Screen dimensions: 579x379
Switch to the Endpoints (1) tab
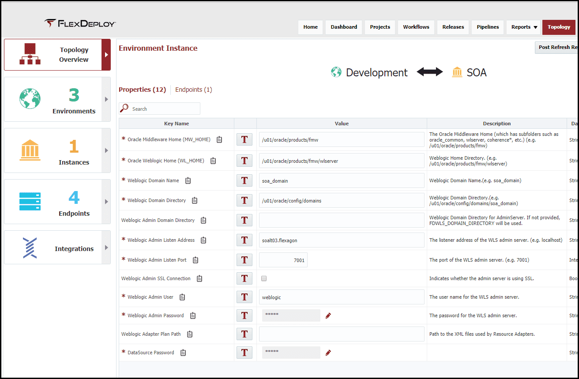[194, 90]
